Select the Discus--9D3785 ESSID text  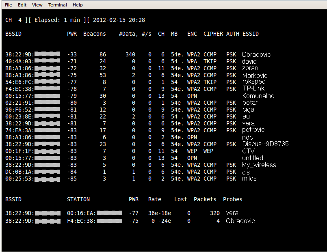265,144
